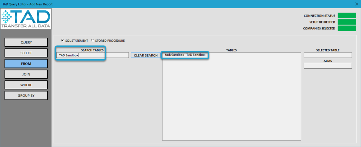361x147 pixels.
Task: Click the Companies Selected green indicator
Action: pyautogui.click(x=347, y=28)
